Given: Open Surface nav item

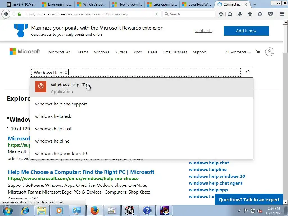Looking at the screenshot, I should coord(121,52).
